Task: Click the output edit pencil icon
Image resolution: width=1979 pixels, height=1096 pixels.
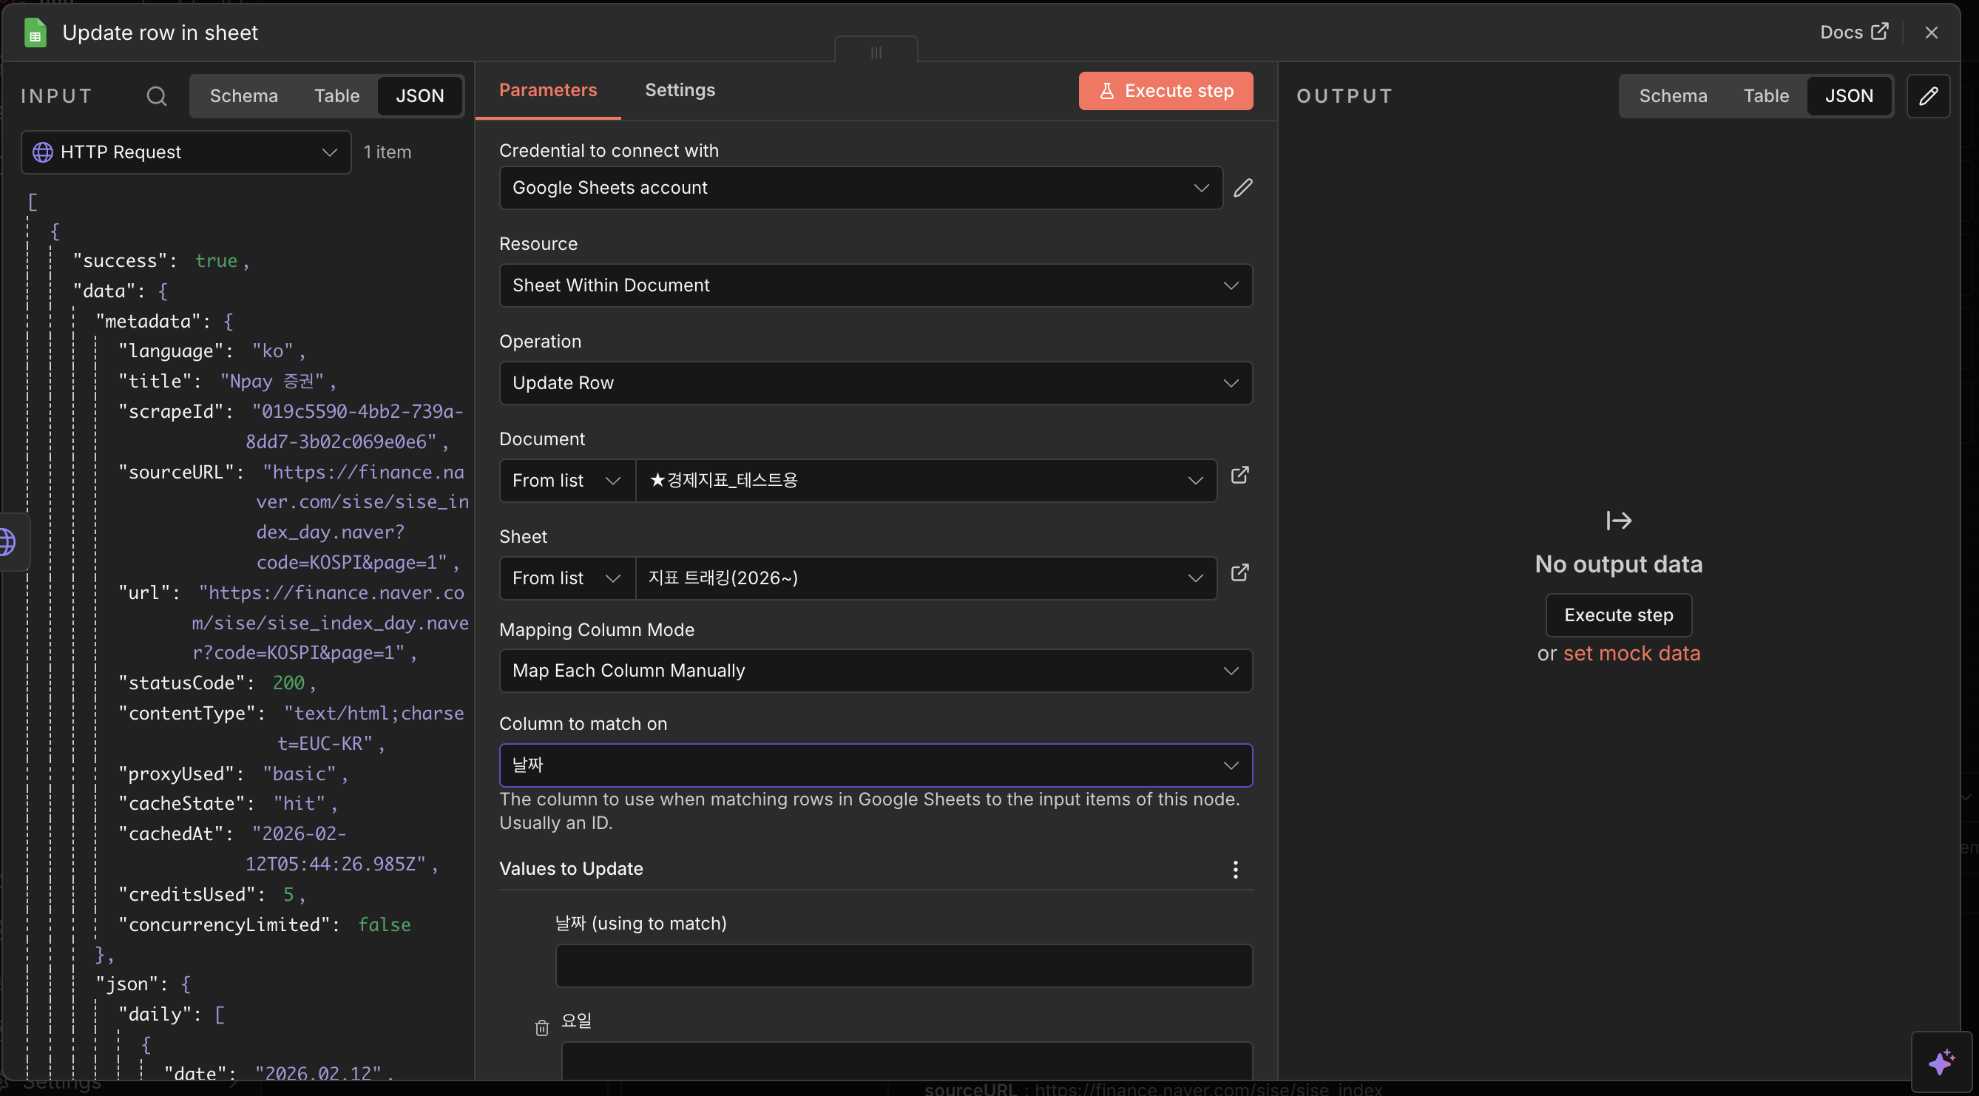Action: [1928, 96]
